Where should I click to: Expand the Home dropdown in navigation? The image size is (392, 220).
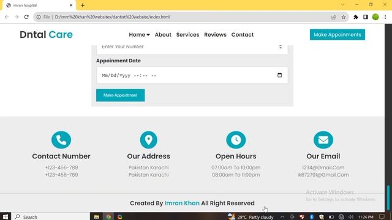tap(139, 35)
